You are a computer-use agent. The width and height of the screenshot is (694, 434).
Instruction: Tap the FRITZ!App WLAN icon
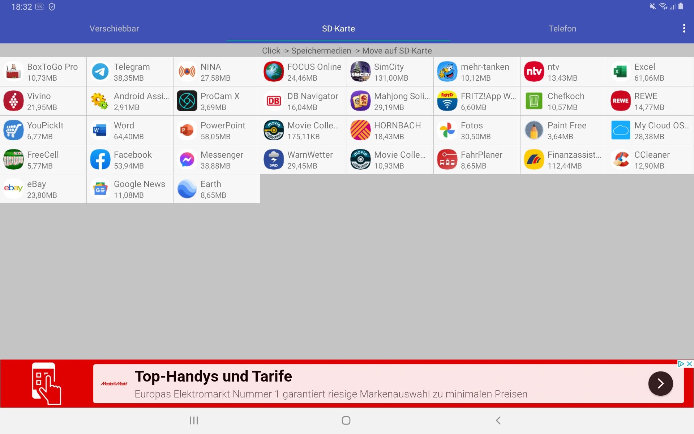coord(447,101)
